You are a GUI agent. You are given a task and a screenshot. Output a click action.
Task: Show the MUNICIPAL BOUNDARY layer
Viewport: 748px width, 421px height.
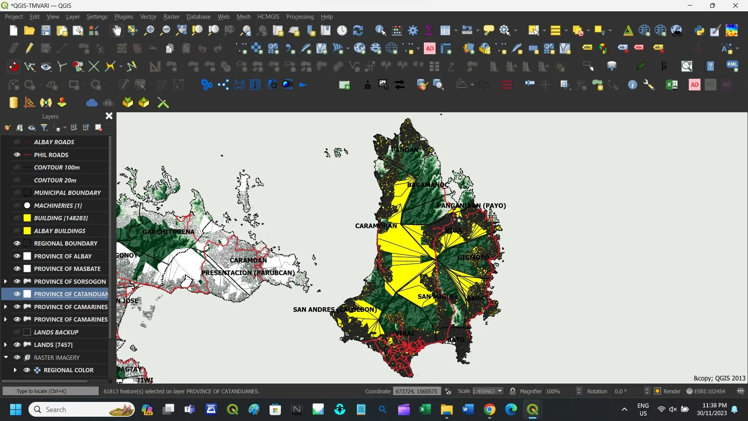(17, 192)
